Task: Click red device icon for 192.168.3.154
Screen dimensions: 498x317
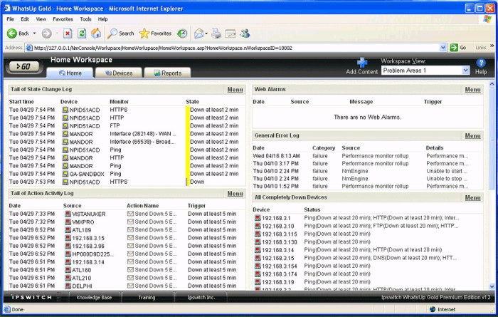Action: click(x=258, y=266)
